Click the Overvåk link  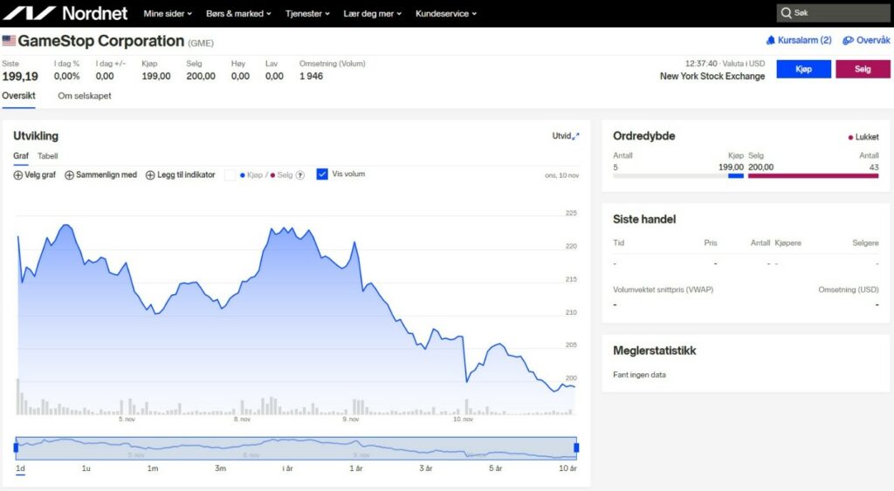coord(866,40)
